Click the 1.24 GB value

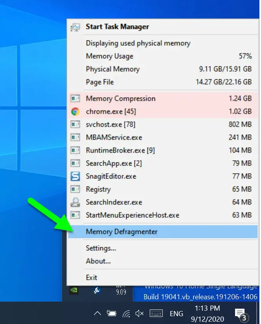pyautogui.click(x=240, y=99)
